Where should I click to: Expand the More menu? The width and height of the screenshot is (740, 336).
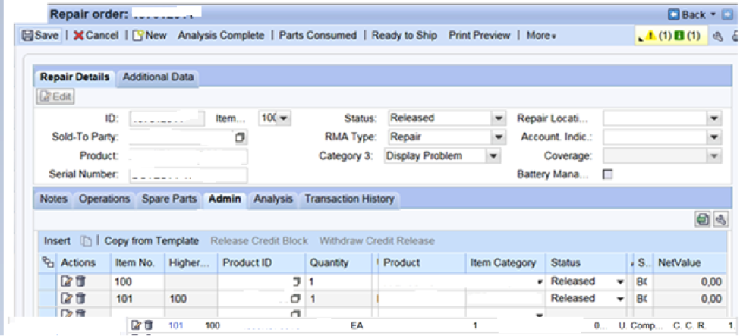click(x=541, y=36)
